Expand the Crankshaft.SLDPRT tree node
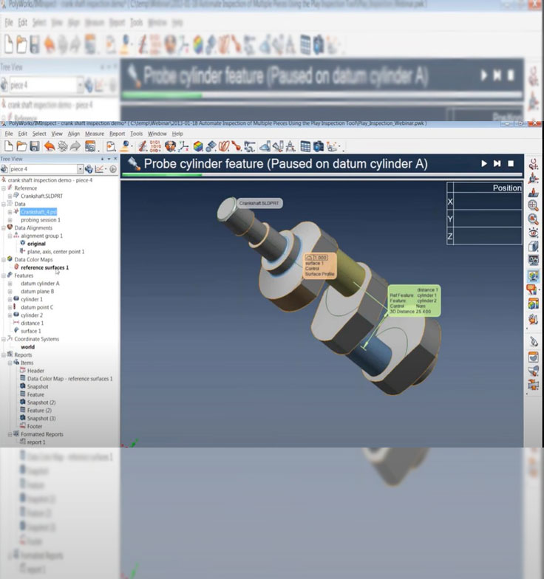This screenshot has height=579, width=544. [10, 196]
